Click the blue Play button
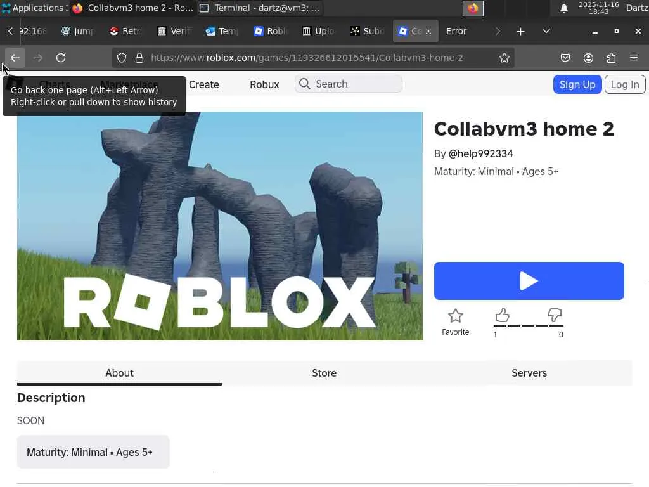Viewport: 649px width, 487px height. [529, 281]
